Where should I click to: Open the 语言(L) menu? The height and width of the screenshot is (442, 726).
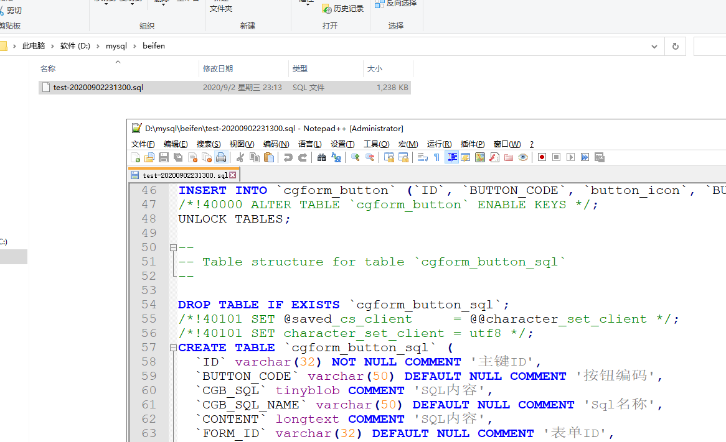click(x=309, y=144)
